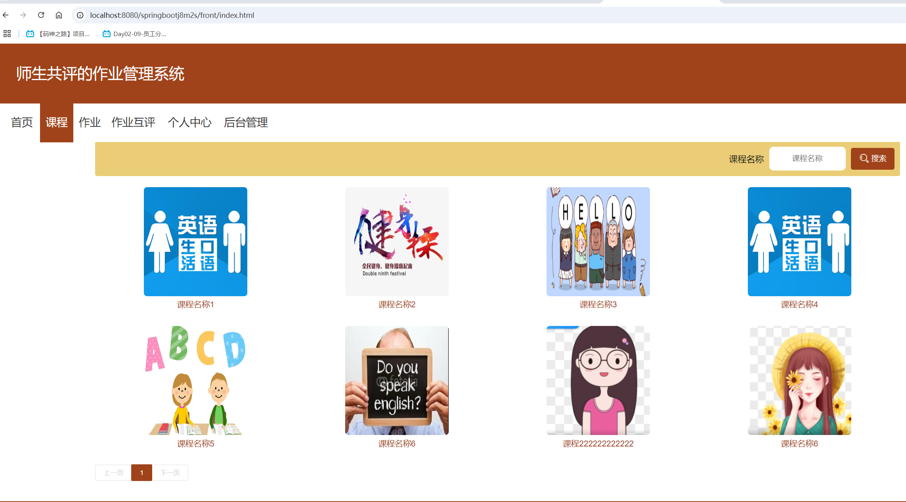Reload the current page
906x502 pixels.
pos(41,15)
